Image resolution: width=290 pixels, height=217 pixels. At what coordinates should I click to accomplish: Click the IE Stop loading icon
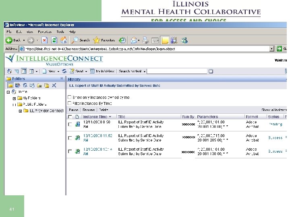pyautogui.click(x=44, y=40)
